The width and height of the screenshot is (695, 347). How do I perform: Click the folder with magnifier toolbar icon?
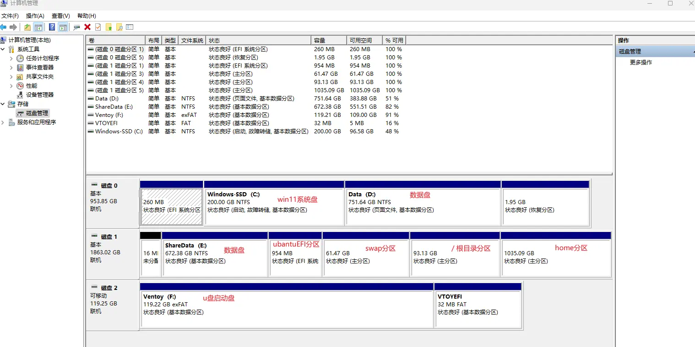(x=119, y=27)
